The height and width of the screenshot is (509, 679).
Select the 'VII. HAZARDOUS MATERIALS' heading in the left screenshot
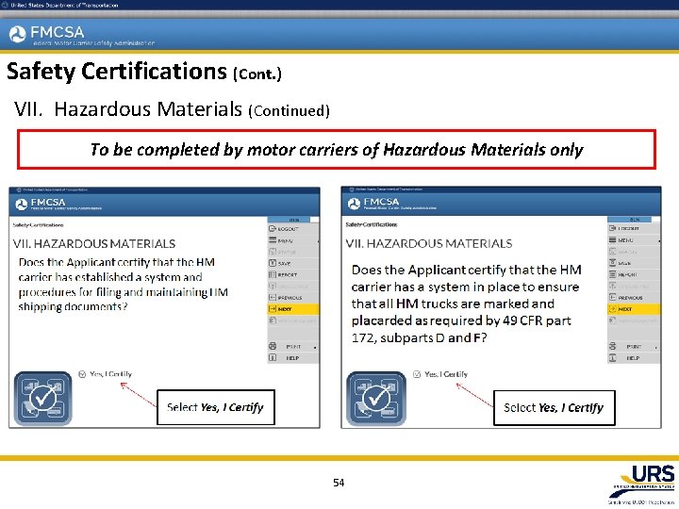tap(94, 244)
